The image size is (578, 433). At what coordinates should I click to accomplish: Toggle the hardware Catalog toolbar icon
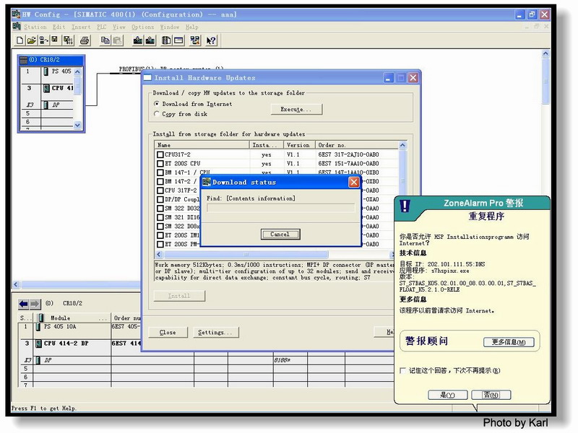pyautogui.click(x=166, y=40)
